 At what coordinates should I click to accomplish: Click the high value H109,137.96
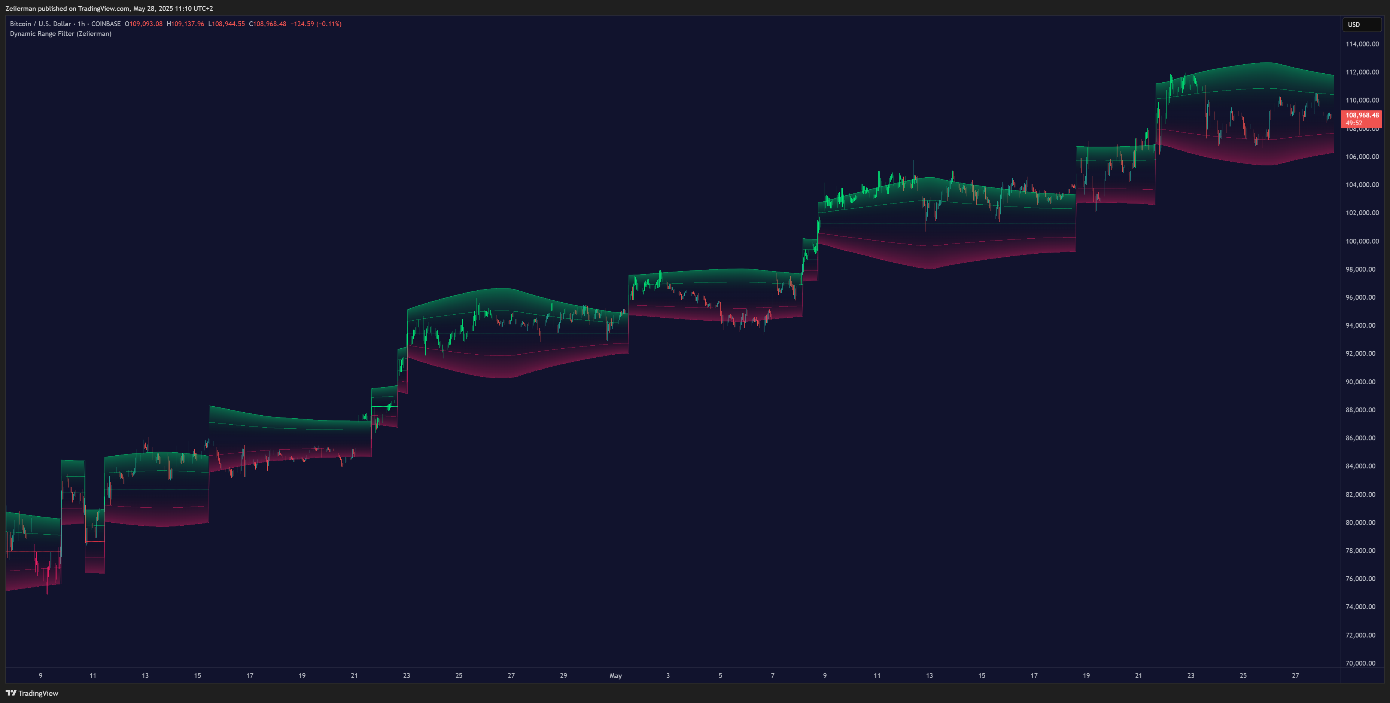pyautogui.click(x=185, y=24)
